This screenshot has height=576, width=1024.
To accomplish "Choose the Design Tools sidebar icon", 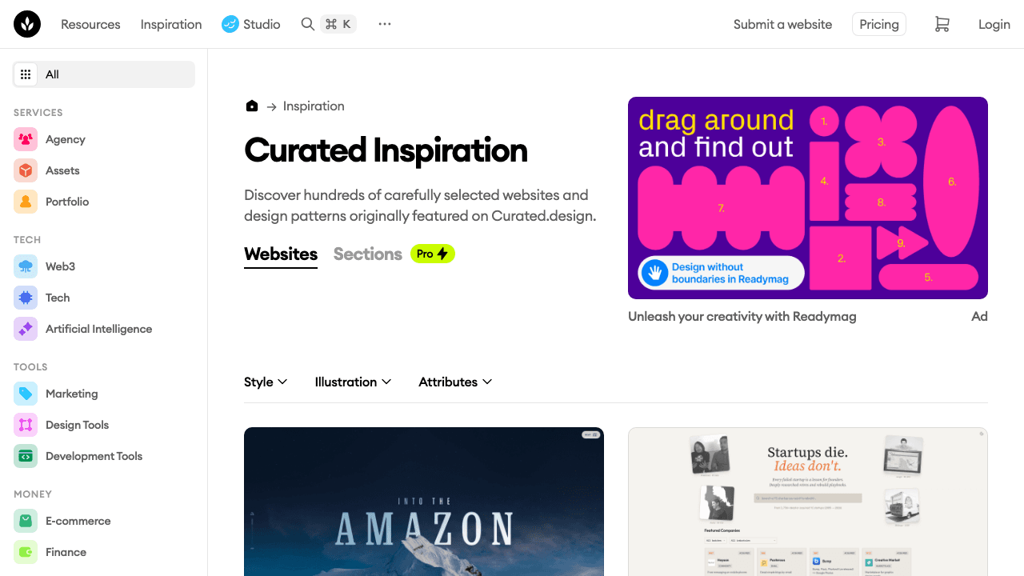I will 26,425.
